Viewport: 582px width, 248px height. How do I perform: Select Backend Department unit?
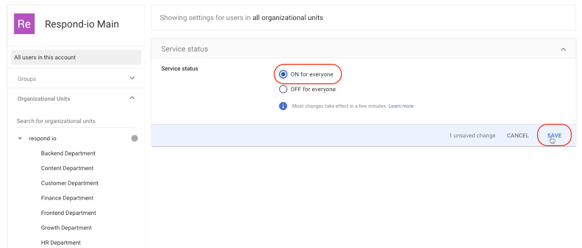point(68,153)
